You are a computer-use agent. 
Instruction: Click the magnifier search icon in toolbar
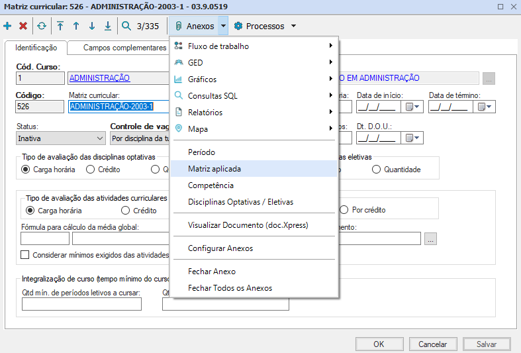[x=126, y=26]
